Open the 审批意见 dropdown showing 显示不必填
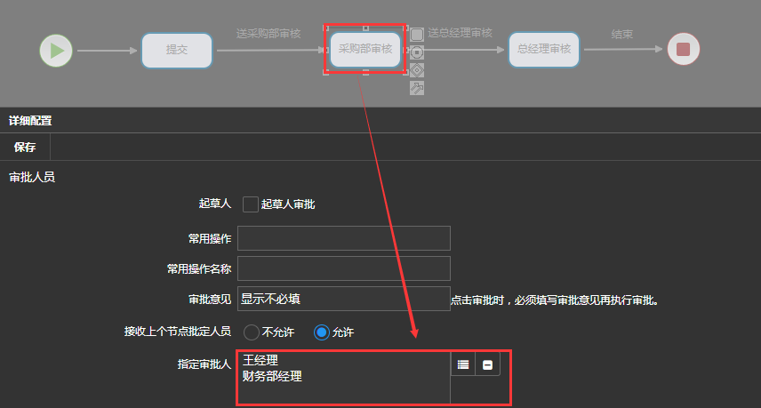 click(343, 299)
